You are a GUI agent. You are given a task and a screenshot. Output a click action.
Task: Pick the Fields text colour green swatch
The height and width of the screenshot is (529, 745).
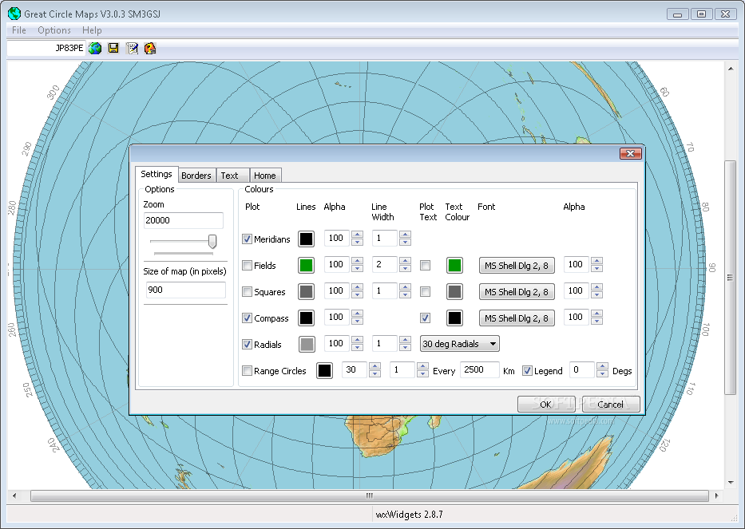[x=454, y=266]
